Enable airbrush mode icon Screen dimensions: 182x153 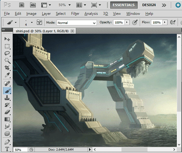pos(173,22)
